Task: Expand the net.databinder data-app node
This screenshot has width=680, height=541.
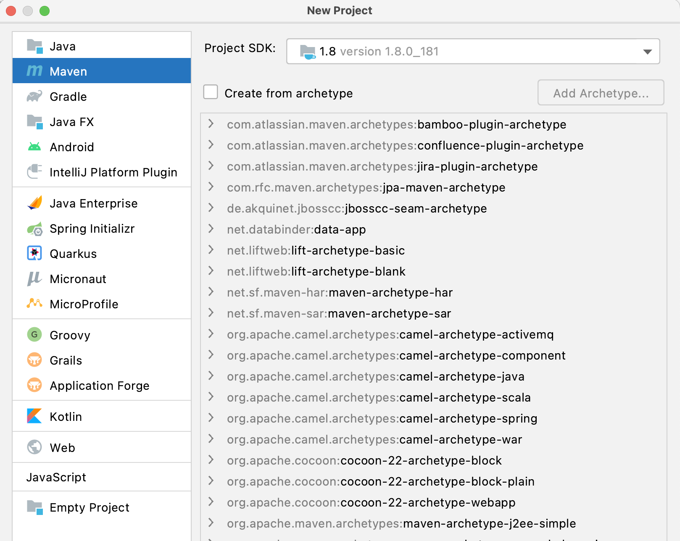Action: 211,229
